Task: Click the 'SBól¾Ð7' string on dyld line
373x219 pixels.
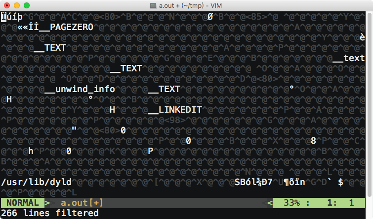Action: coord(253,182)
